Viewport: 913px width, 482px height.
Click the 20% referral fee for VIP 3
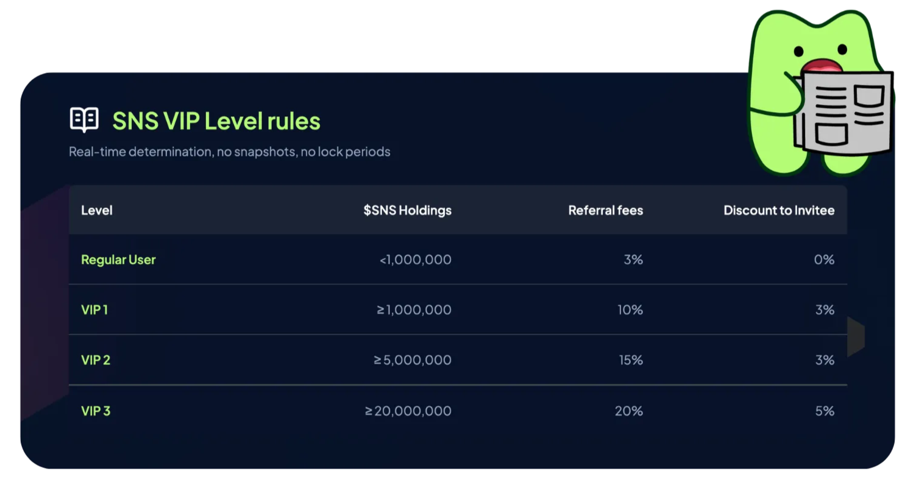tap(628, 411)
